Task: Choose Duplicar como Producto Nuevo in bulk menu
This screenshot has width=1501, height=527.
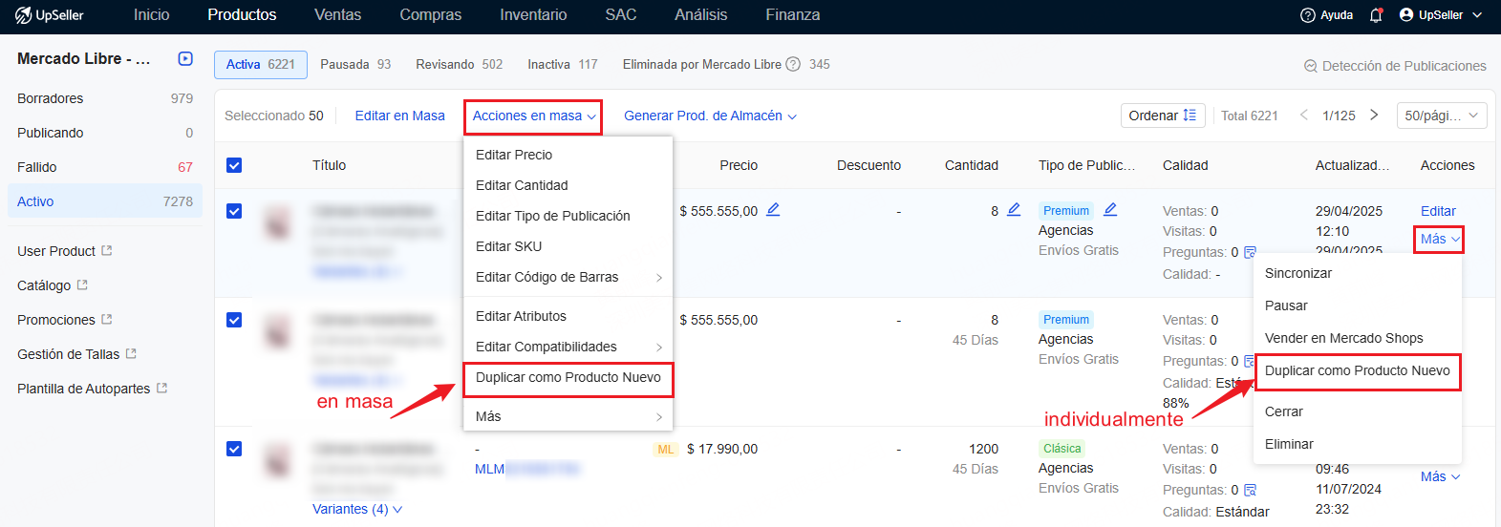Action: (568, 377)
